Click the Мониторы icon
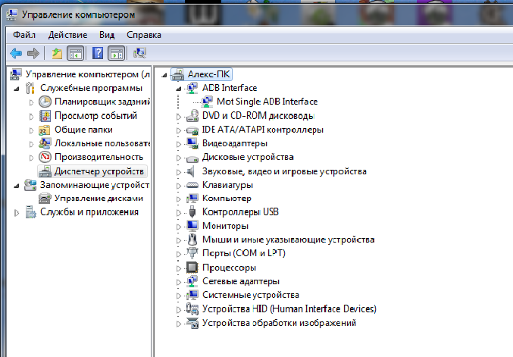This screenshot has height=357, width=513. pos(192,226)
